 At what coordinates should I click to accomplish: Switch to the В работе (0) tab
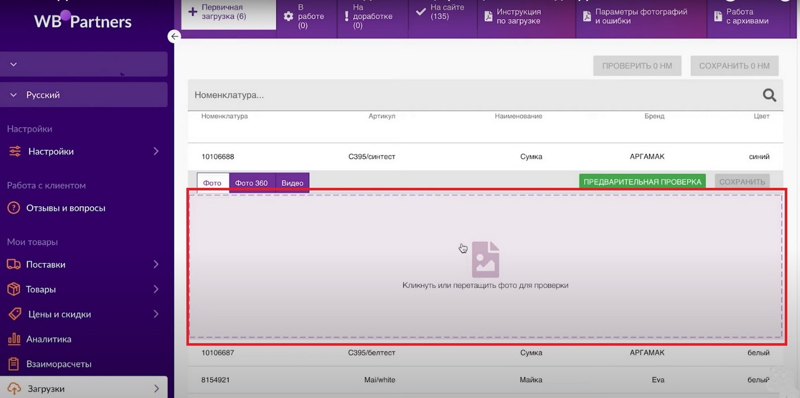click(307, 18)
